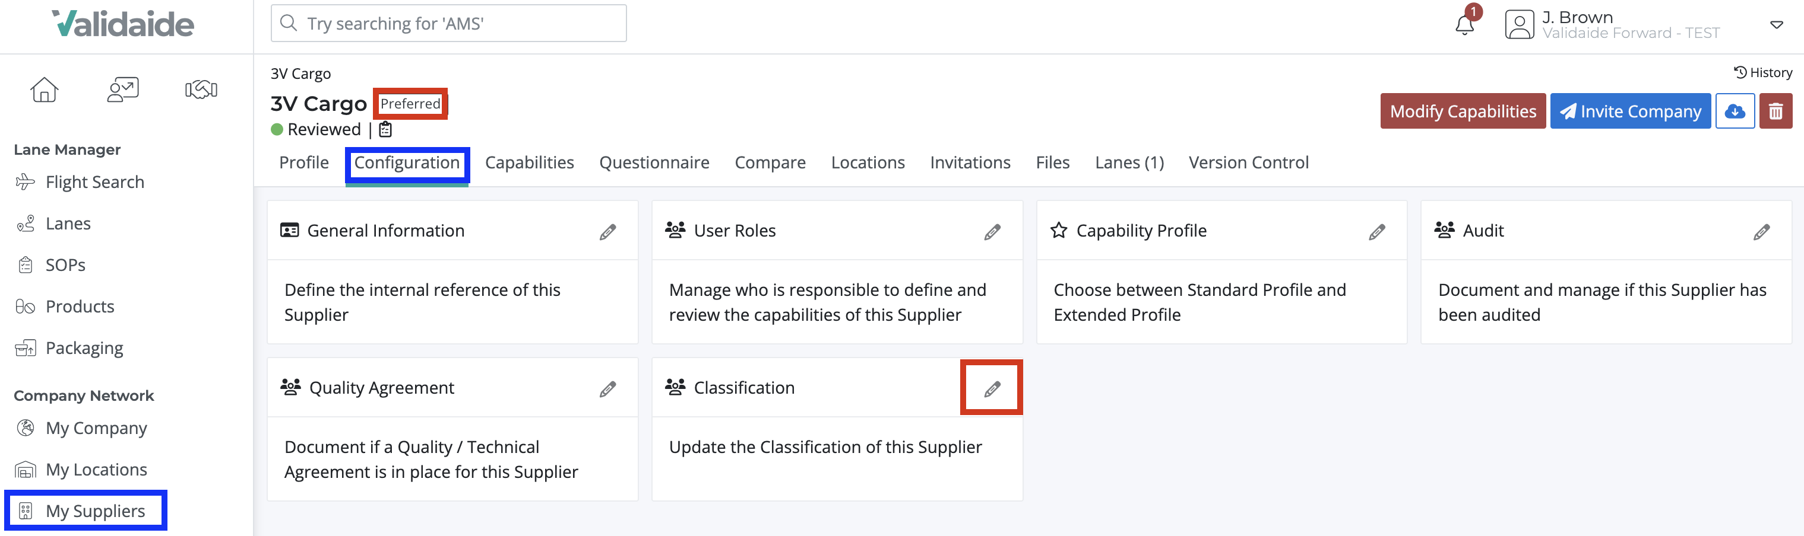1804x536 pixels.
Task: Click the Capability Profile card title
Action: point(1141,231)
